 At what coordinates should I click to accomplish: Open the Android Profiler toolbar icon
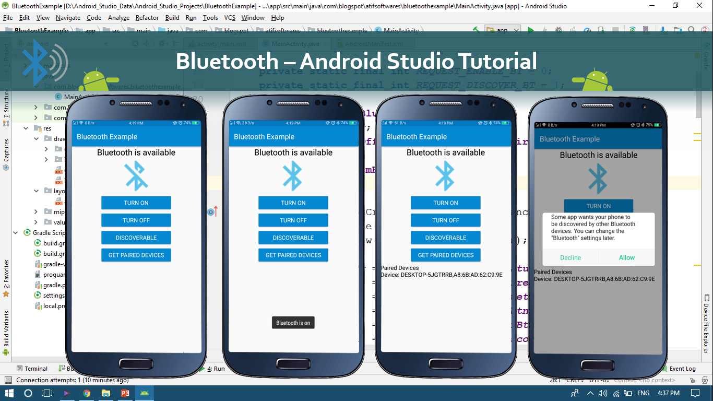coord(587,30)
